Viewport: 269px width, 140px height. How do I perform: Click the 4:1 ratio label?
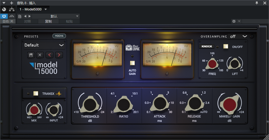(112, 94)
